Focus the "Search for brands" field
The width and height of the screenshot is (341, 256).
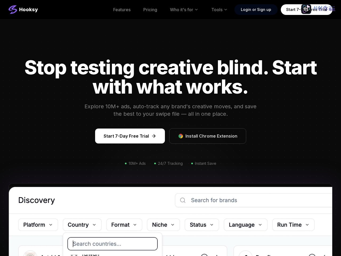tap(254, 200)
